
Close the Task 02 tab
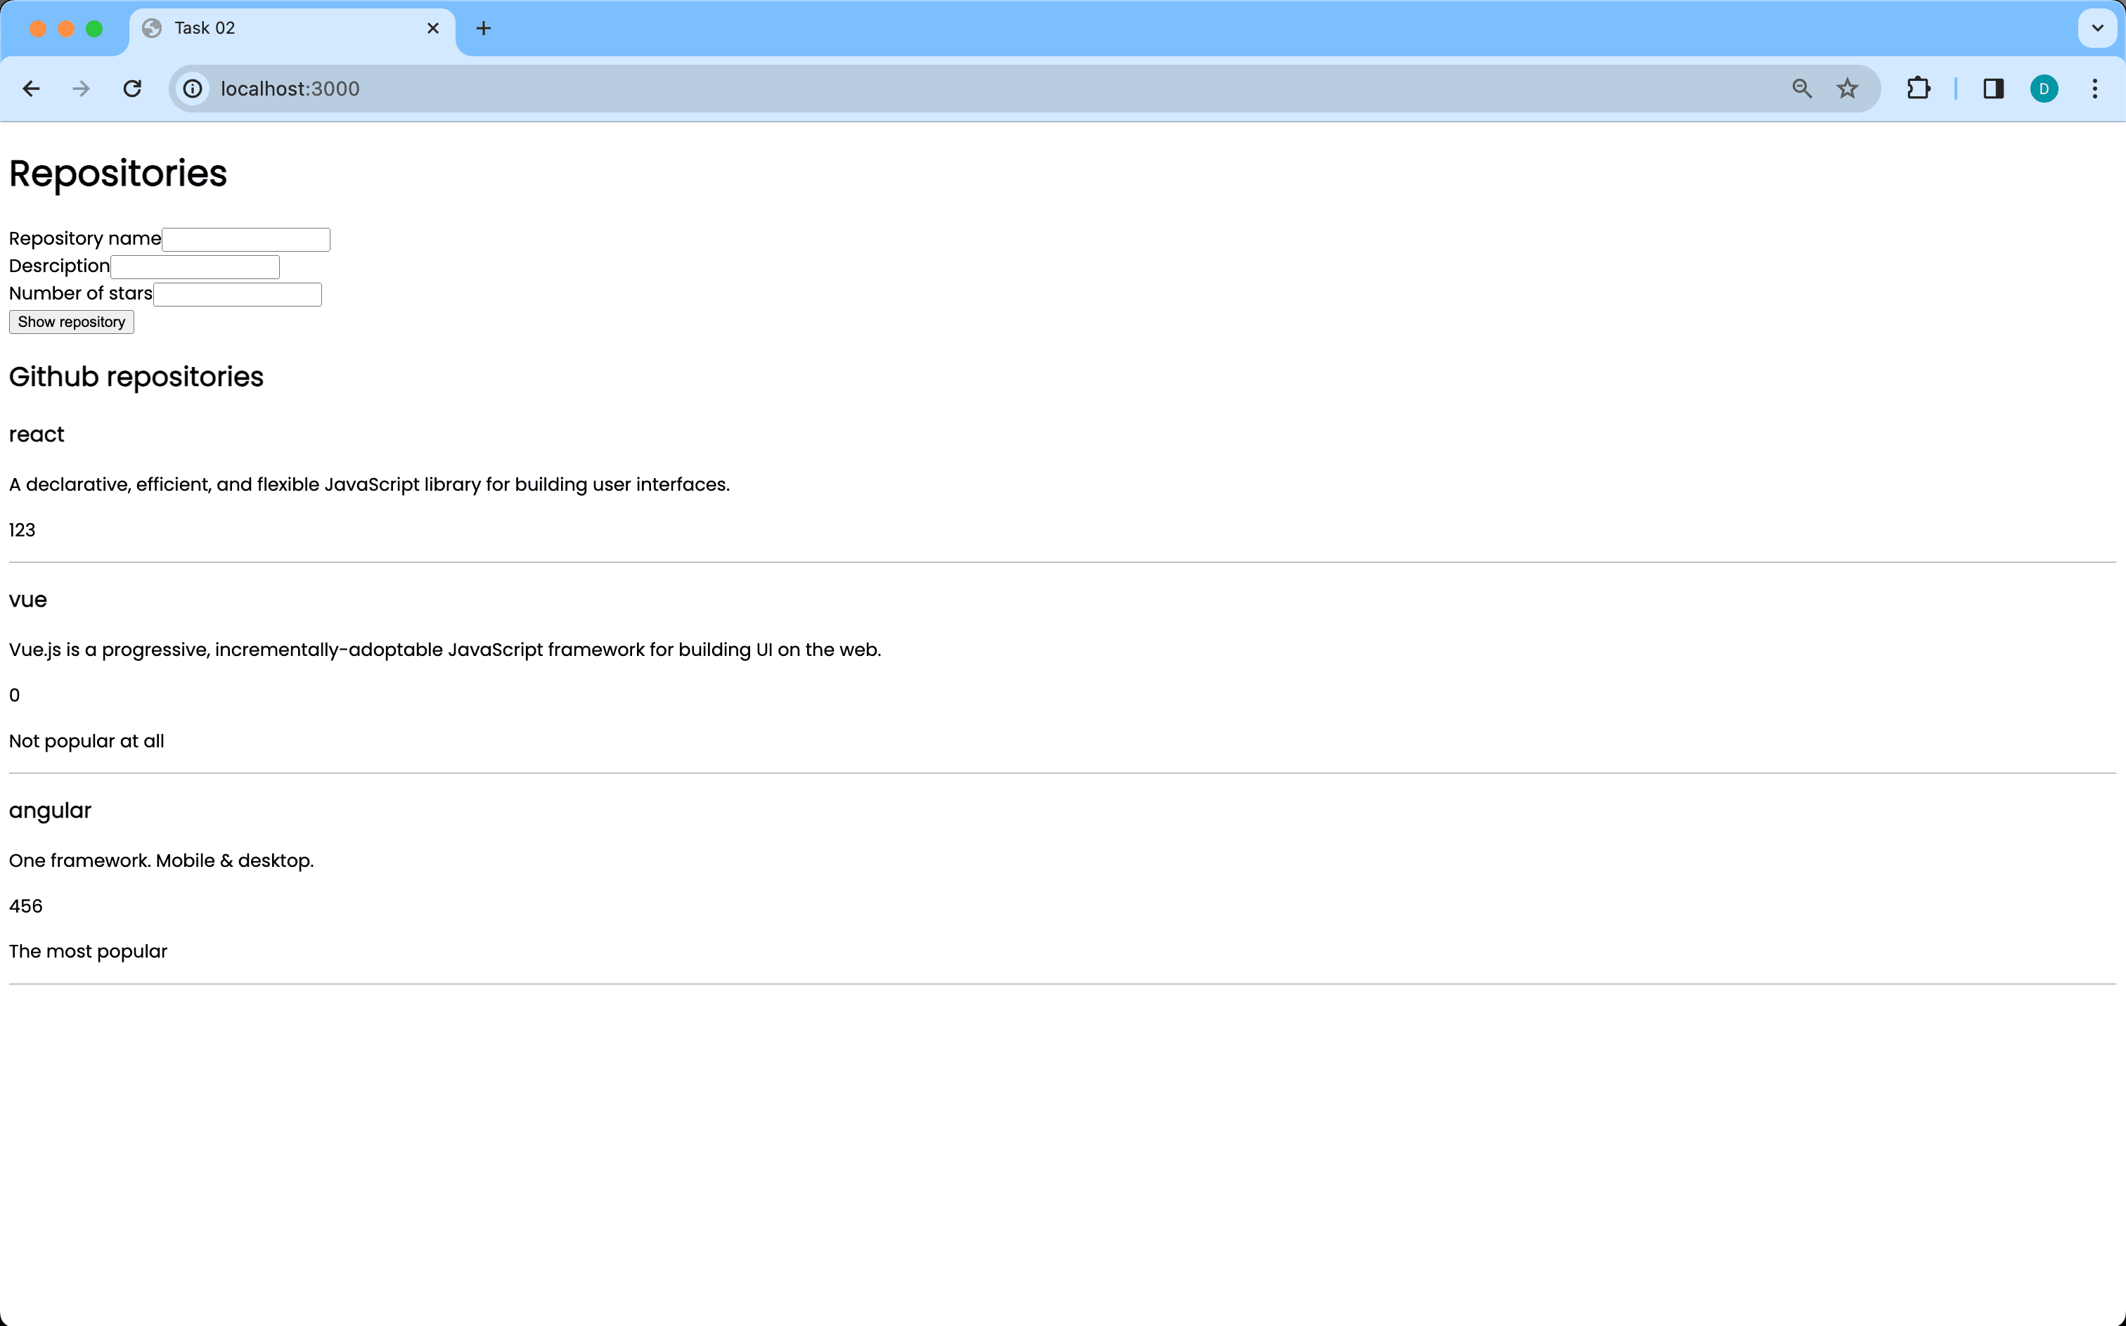(433, 28)
